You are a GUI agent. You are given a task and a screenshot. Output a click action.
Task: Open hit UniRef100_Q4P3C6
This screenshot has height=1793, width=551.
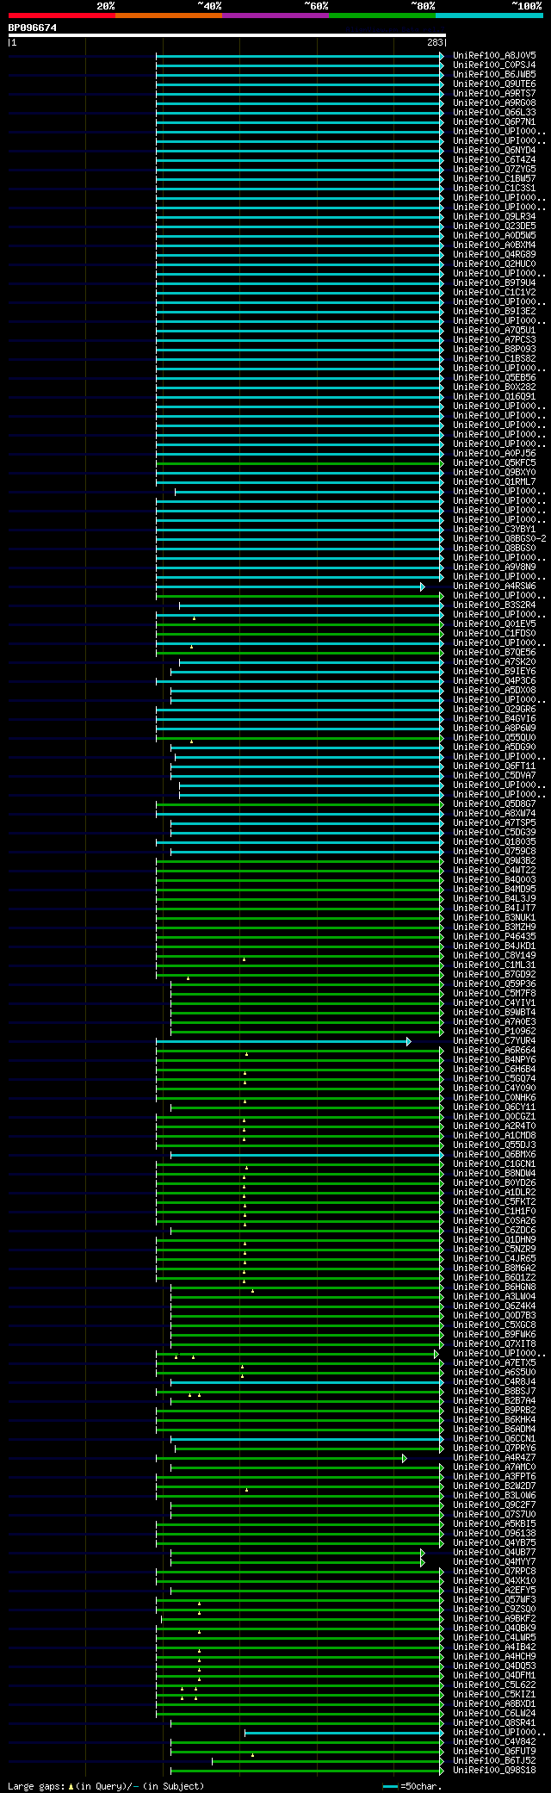(494, 680)
